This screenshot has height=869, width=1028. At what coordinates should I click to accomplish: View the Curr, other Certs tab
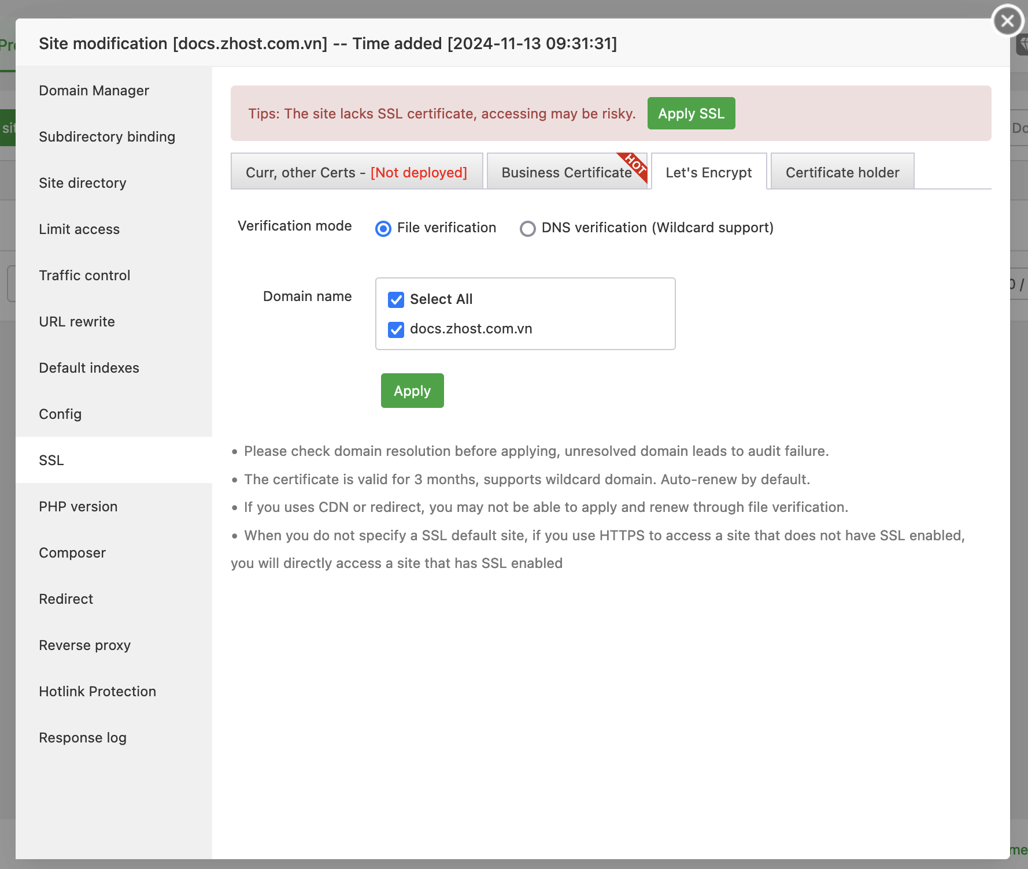pyautogui.click(x=357, y=172)
